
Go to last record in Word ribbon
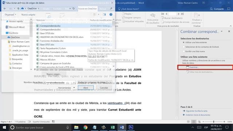pyautogui.click(x=182, y=14)
